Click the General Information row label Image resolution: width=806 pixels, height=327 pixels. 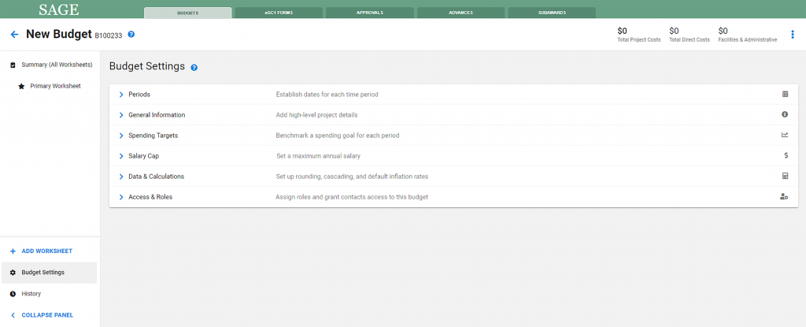157,115
